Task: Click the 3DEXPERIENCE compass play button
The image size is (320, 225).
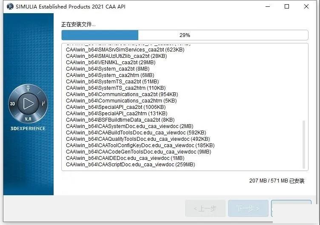Action: tap(28, 104)
